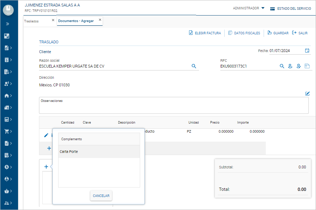The height and width of the screenshot is (210, 316).
Task: Search Razón social with magnifier icon
Action: click(x=194, y=66)
